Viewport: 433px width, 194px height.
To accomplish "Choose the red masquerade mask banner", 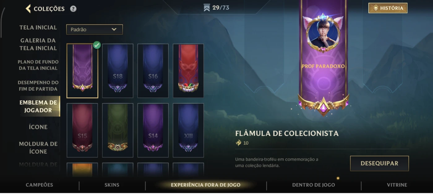I will tap(188, 71).
